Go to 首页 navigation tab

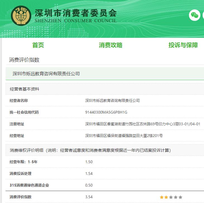[38, 45]
